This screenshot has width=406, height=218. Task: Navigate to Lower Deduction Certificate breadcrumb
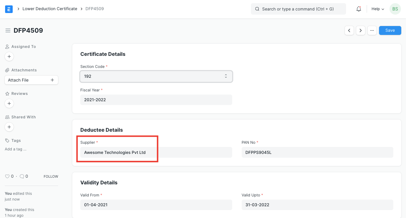pos(50,9)
